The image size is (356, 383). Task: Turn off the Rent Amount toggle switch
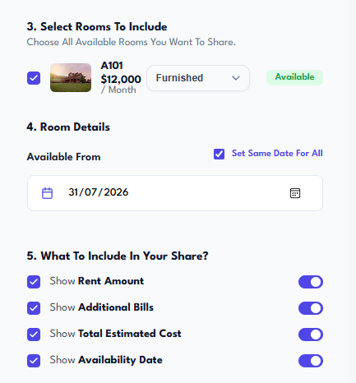point(311,282)
